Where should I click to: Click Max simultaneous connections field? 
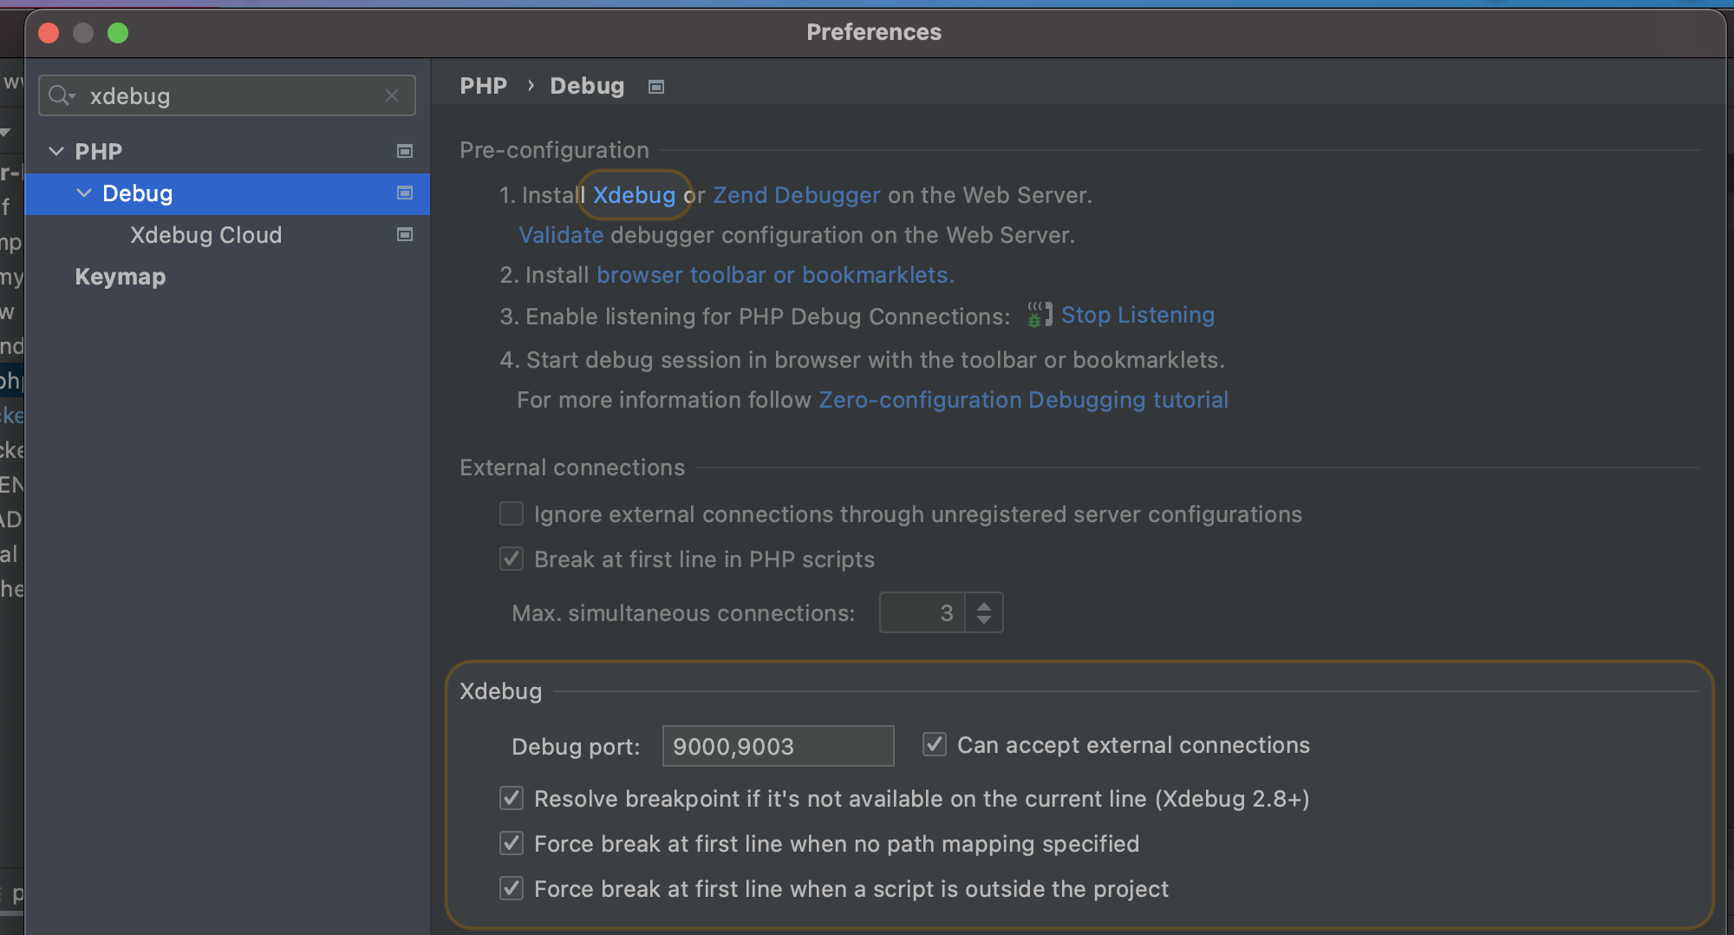[922, 613]
